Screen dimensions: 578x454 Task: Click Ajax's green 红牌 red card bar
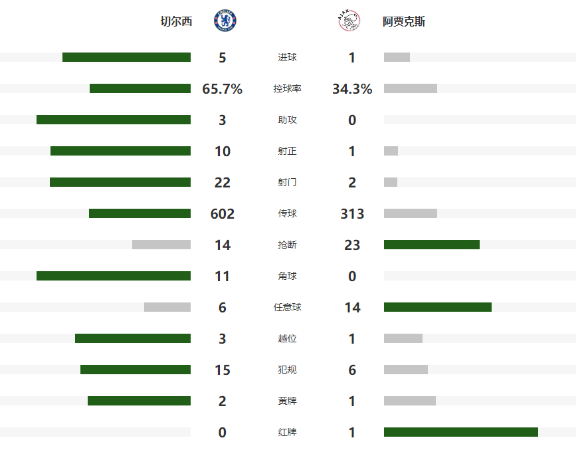[x=461, y=432]
